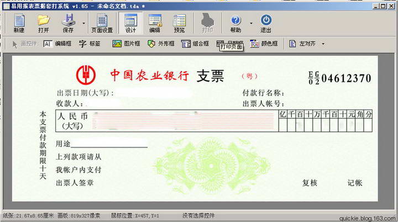Minimize the application window

click(x=376, y=6)
